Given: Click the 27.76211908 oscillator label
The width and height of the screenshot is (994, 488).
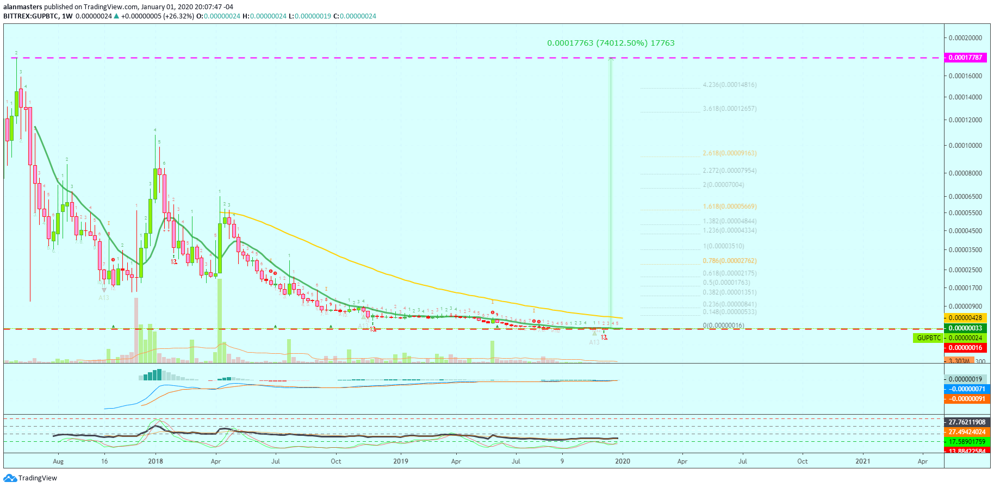Looking at the screenshot, I should [x=967, y=422].
